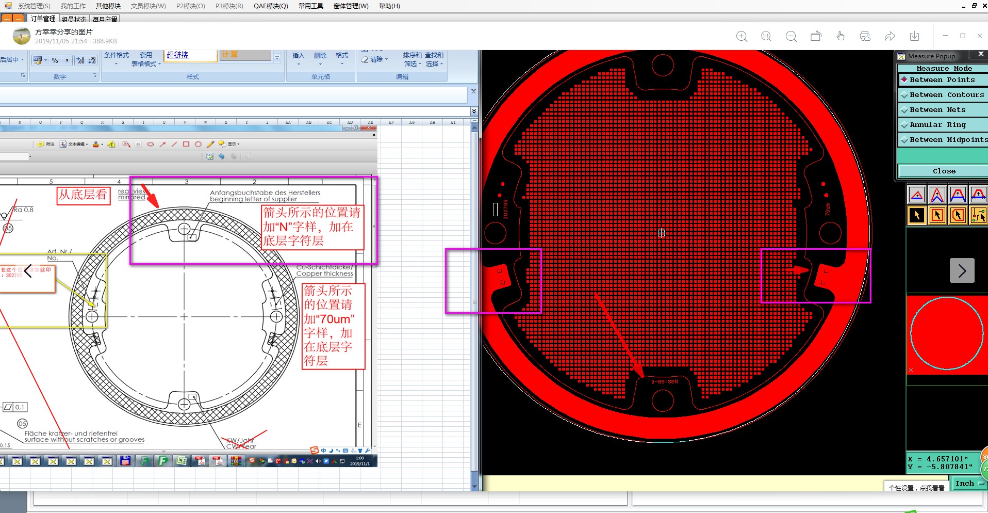Open the 删除 delete dropdown
This screenshot has width=988, height=513.
[x=320, y=59]
